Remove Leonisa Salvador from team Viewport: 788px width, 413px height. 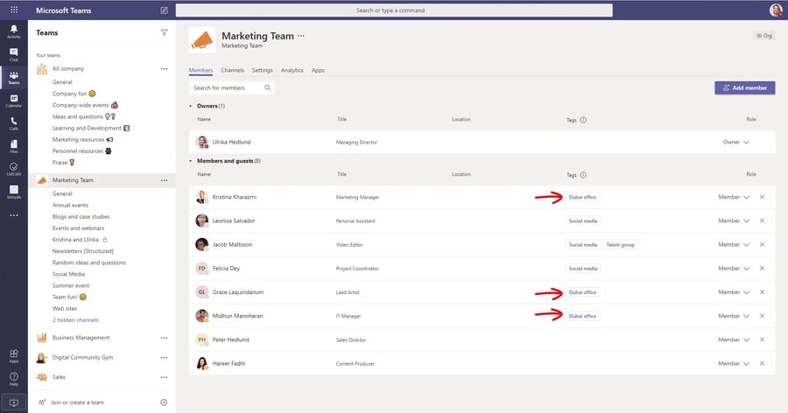(x=762, y=220)
